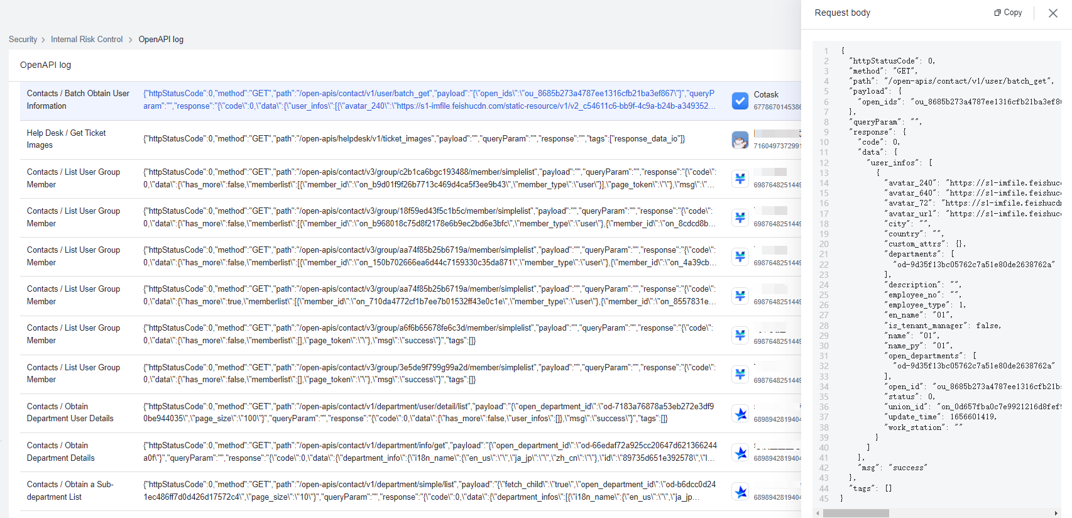The image size is (1072, 518).
Task: Copy the request body JSON
Action: [x=1008, y=13]
